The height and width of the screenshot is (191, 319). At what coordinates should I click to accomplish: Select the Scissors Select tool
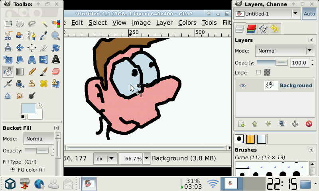click(x=8, y=36)
